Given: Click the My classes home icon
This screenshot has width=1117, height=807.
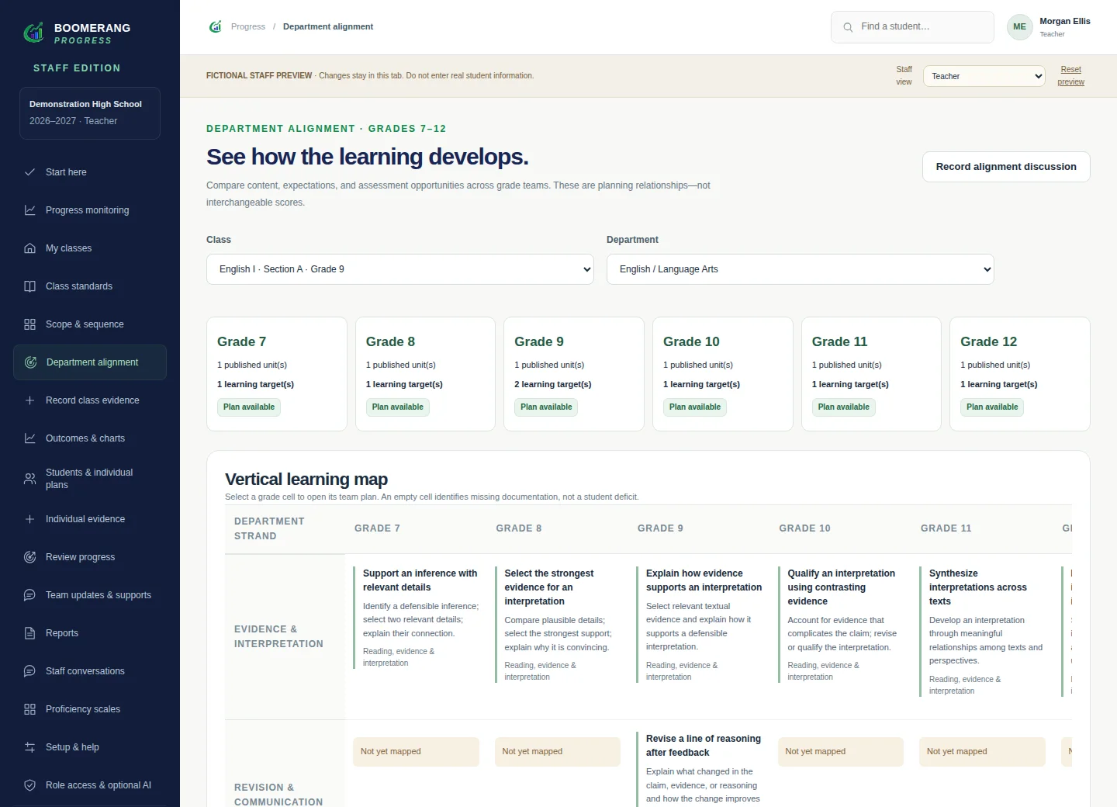Looking at the screenshot, I should [x=29, y=248].
